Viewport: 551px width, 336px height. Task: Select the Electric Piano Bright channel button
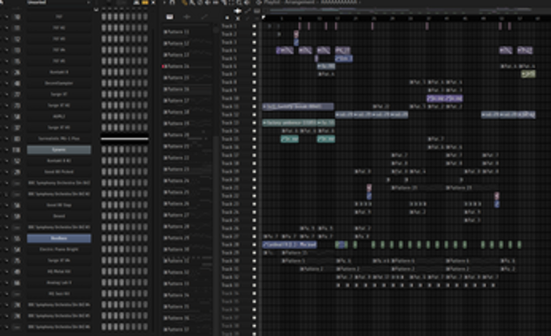coord(59,249)
